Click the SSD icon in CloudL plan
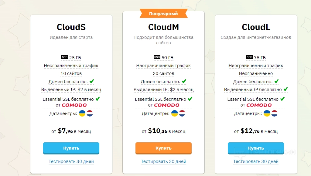 pyautogui.click(x=249, y=57)
